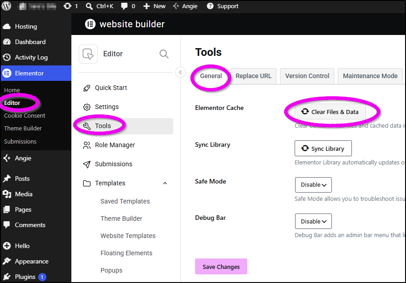Open the comments bubble in admin bar
406x283 pixels.
click(128, 6)
